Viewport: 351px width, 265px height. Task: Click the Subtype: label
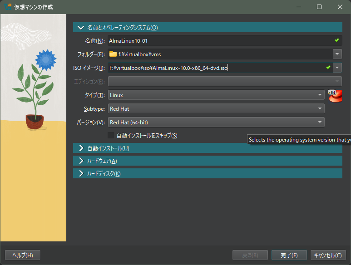click(x=94, y=109)
